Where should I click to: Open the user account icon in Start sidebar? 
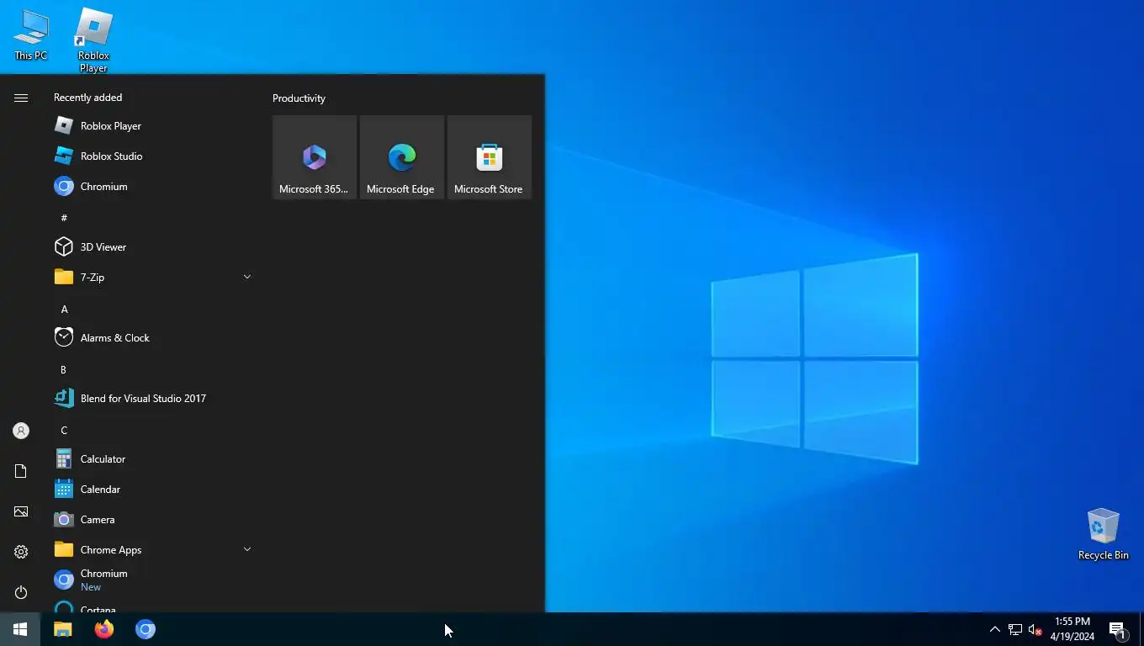[x=21, y=431]
